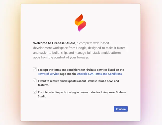The height and width of the screenshot is (125, 162).
Task: Open the Terms of Service link
Action: click(48, 74)
